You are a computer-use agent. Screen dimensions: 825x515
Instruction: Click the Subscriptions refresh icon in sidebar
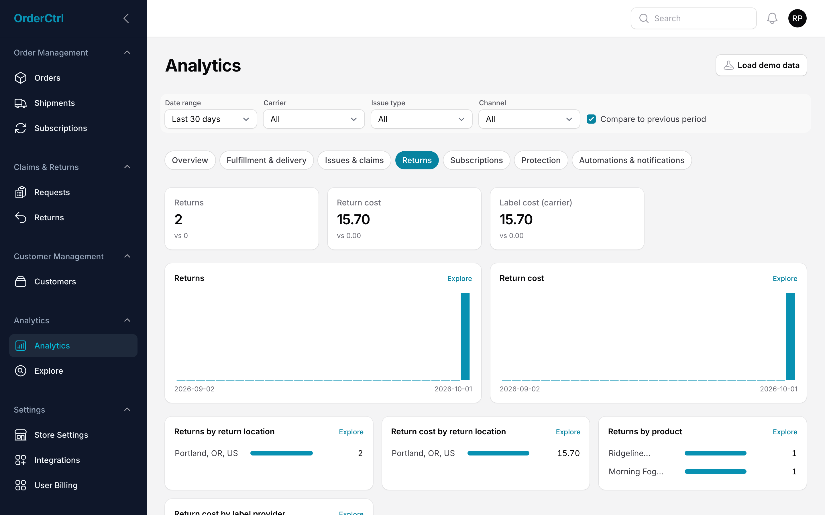point(20,128)
